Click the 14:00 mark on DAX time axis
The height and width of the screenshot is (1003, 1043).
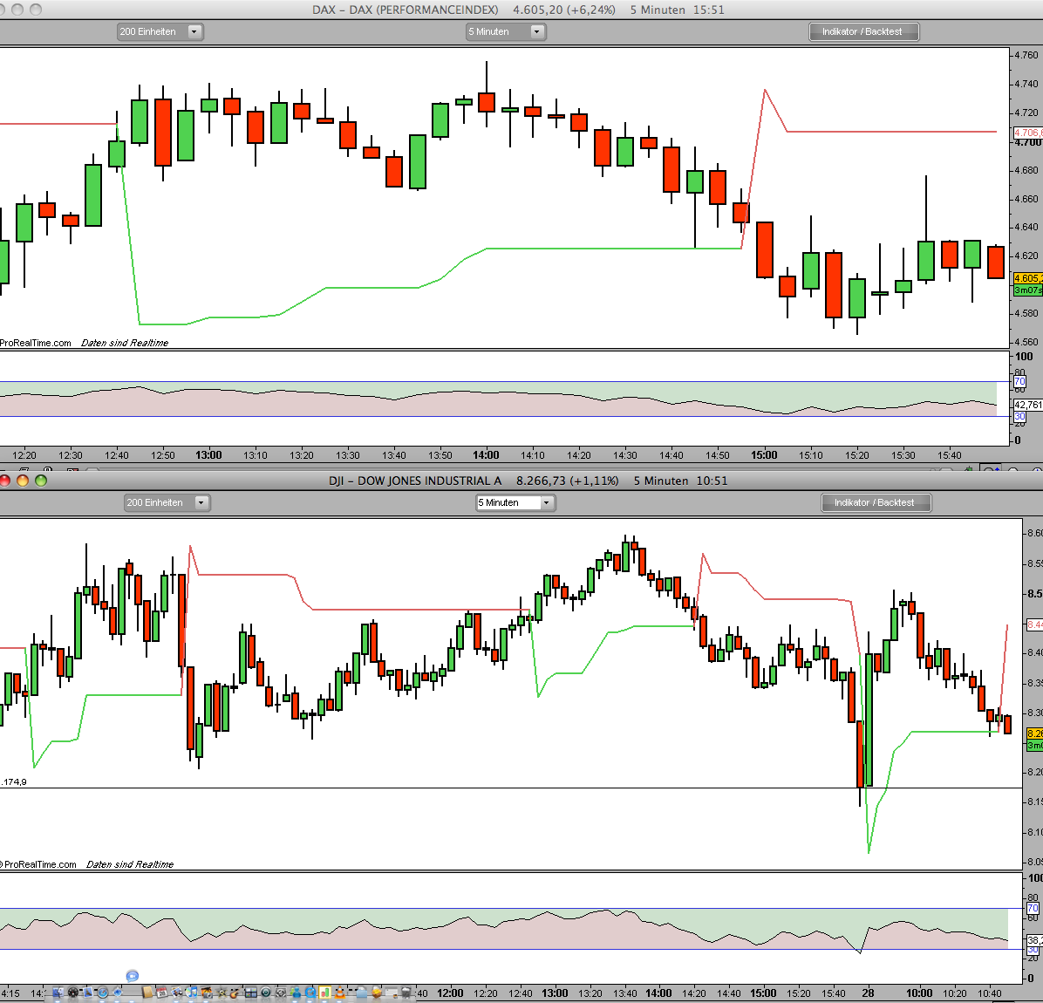pyautogui.click(x=486, y=455)
